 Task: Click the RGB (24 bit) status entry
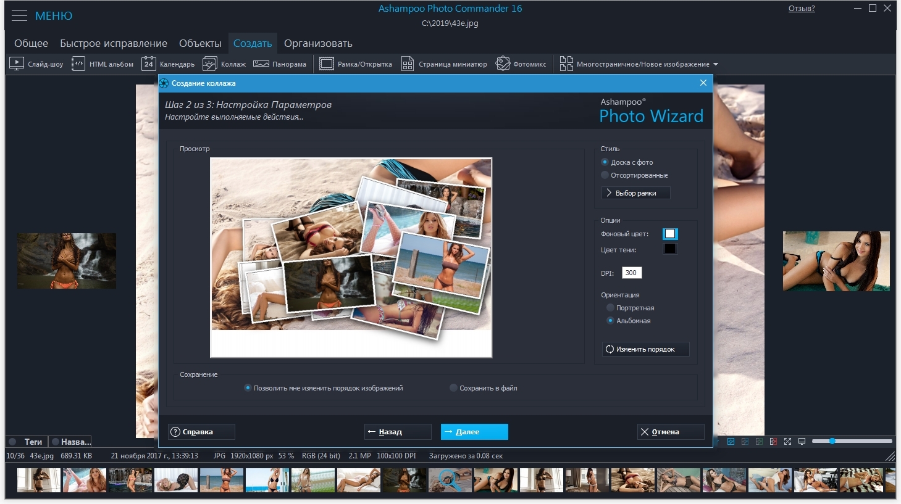click(x=321, y=456)
